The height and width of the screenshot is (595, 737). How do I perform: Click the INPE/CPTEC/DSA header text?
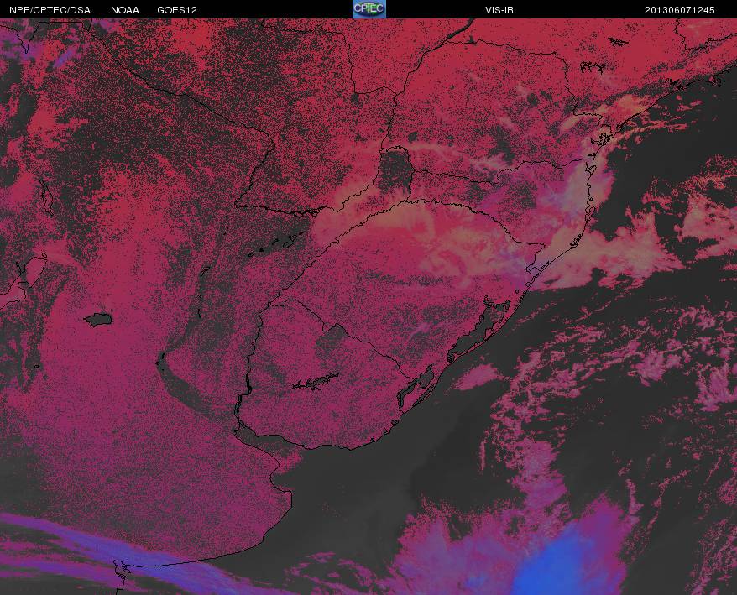[x=49, y=10]
